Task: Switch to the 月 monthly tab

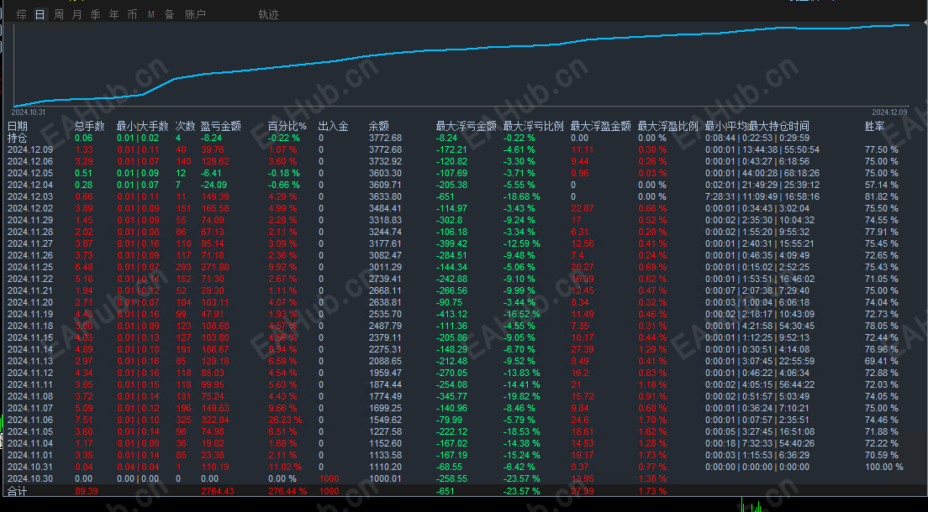Action: [x=77, y=14]
